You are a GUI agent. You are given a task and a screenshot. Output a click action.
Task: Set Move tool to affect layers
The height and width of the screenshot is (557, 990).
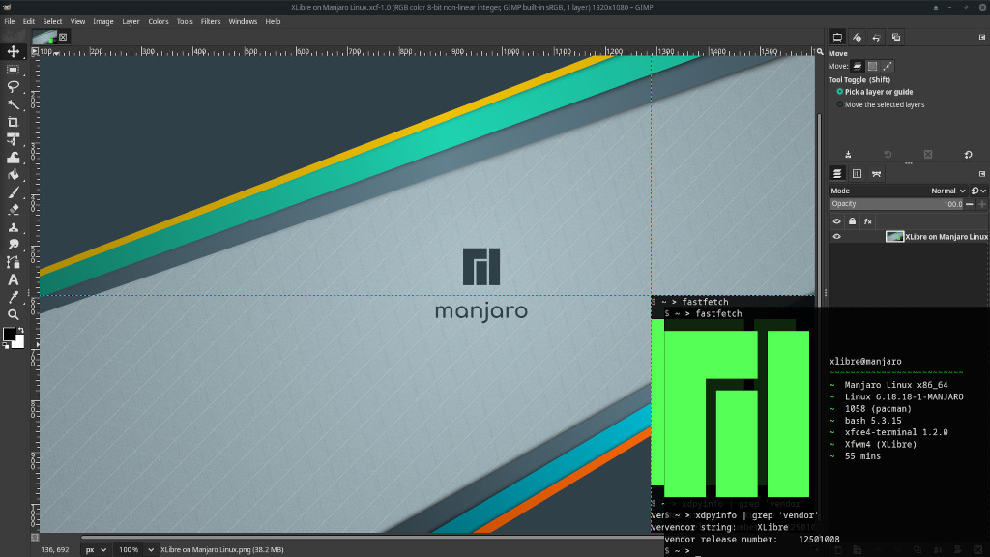coord(858,66)
